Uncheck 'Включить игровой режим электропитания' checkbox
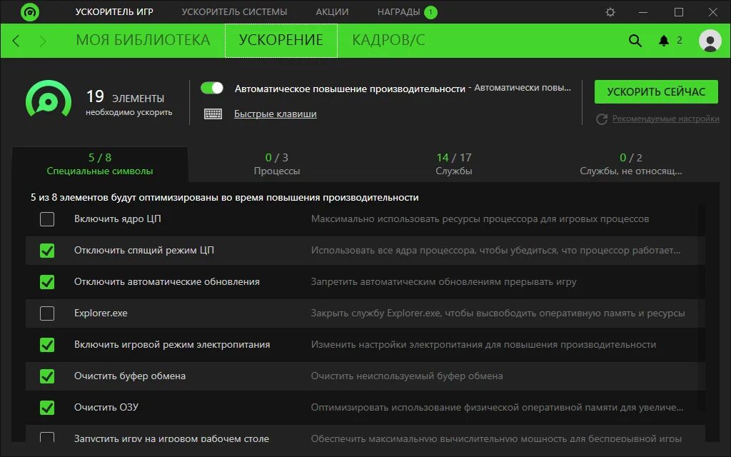Image resolution: width=731 pixels, height=457 pixels. point(47,345)
